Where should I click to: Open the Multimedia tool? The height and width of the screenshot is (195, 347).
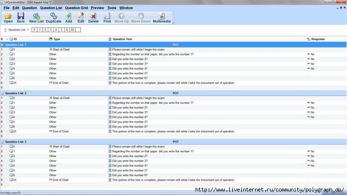[x=161, y=18]
